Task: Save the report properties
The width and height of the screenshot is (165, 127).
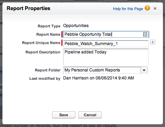Action: [x=63, y=115]
